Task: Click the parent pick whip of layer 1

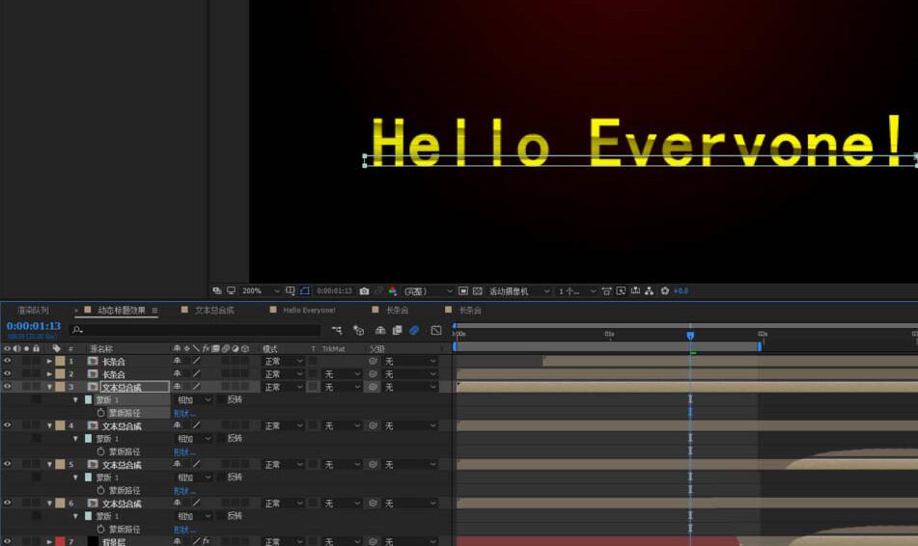Action: (x=373, y=361)
